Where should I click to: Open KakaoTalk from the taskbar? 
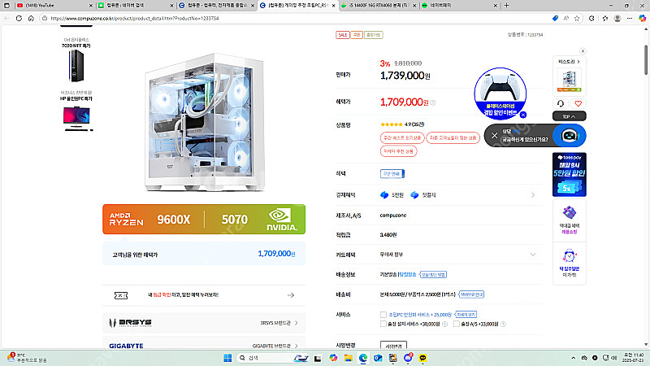(422, 358)
